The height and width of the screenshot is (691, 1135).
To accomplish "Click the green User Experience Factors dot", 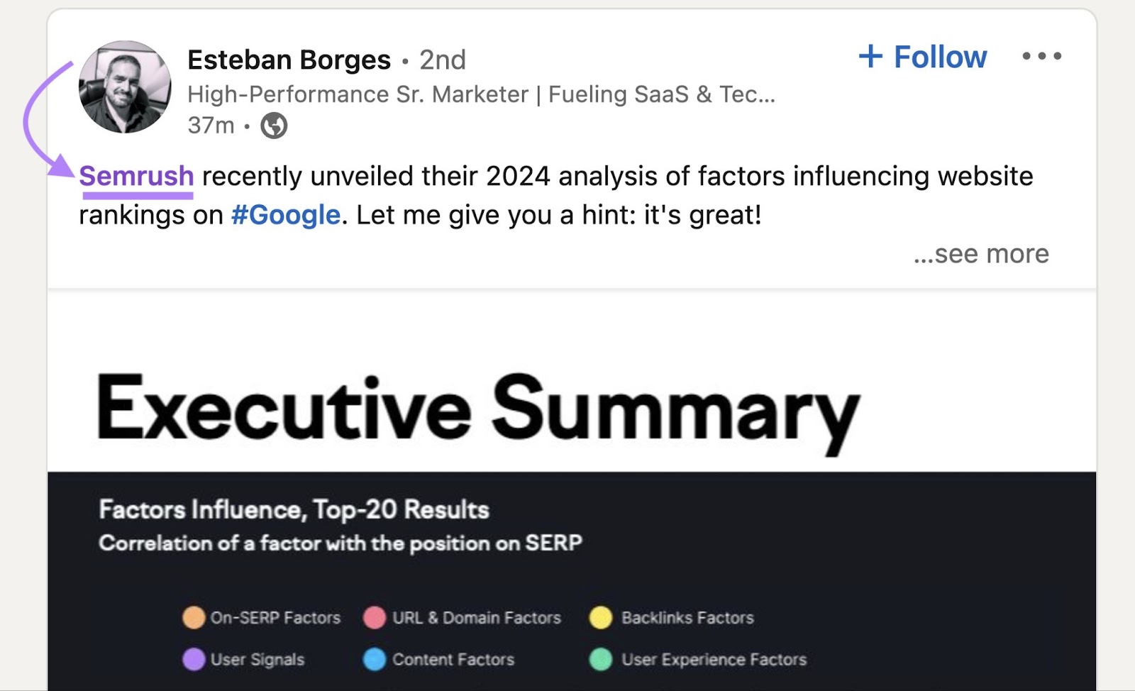I will (x=599, y=659).
